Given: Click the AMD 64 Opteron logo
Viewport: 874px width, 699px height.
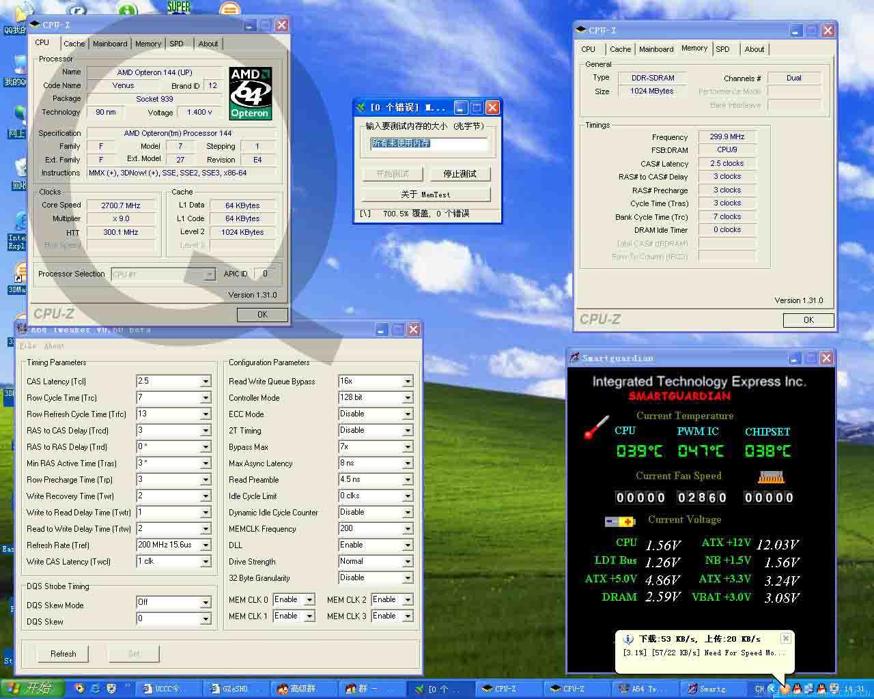Looking at the screenshot, I should (251, 94).
